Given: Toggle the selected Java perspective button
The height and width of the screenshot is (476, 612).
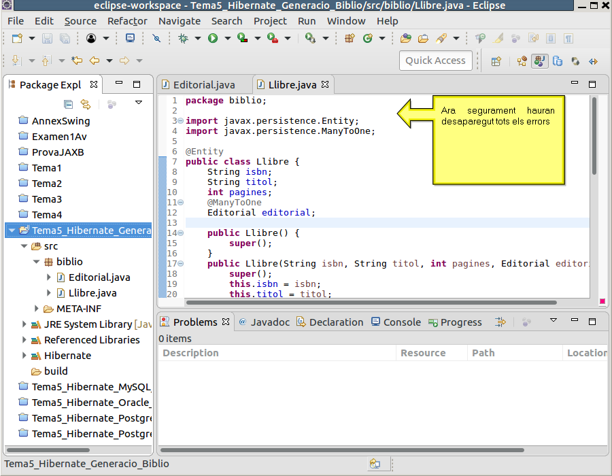Looking at the screenshot, I should coord(540,61).
